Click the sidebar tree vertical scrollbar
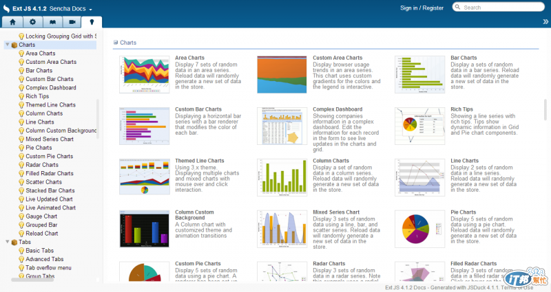Viewport: 551px width, 292px height. [98, 118]
